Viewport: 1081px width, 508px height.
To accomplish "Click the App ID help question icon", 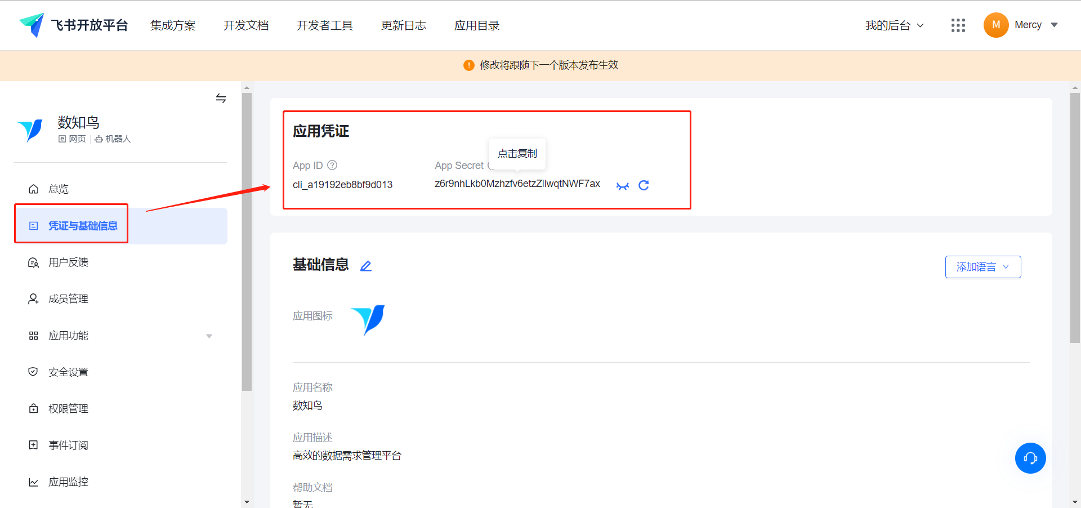I will tap(332, 165).
